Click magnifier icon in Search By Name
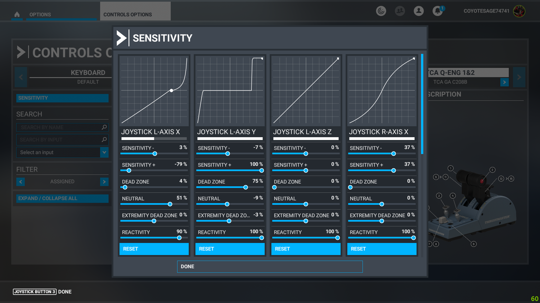The width and height of the screenshot is (540, 303). pyautogui.click(x=104, y=127)
